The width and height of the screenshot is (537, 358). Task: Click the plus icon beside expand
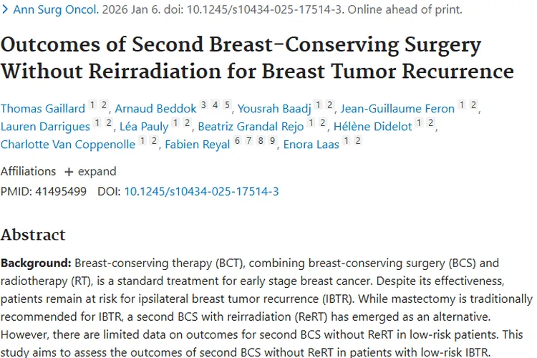[x=69, y=172]
